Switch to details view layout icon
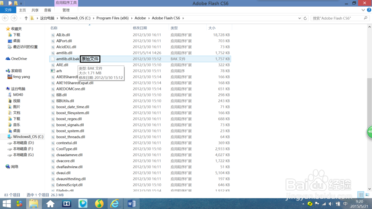Viewport: 372px width, 209px height. (x=360, y=195)
